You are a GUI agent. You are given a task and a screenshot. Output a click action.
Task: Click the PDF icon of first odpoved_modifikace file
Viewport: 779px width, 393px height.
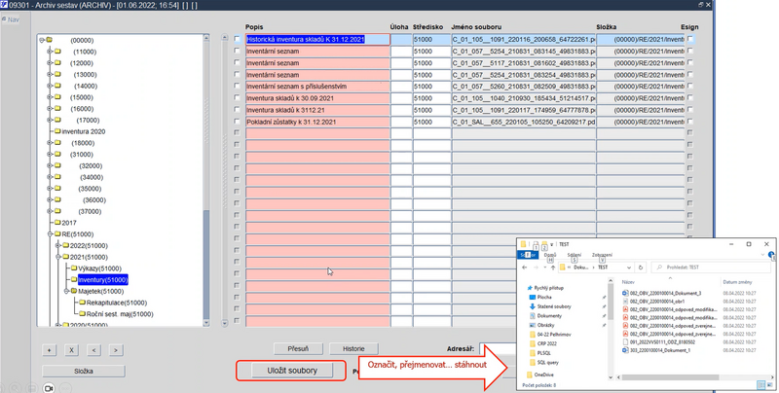[625, 309]
